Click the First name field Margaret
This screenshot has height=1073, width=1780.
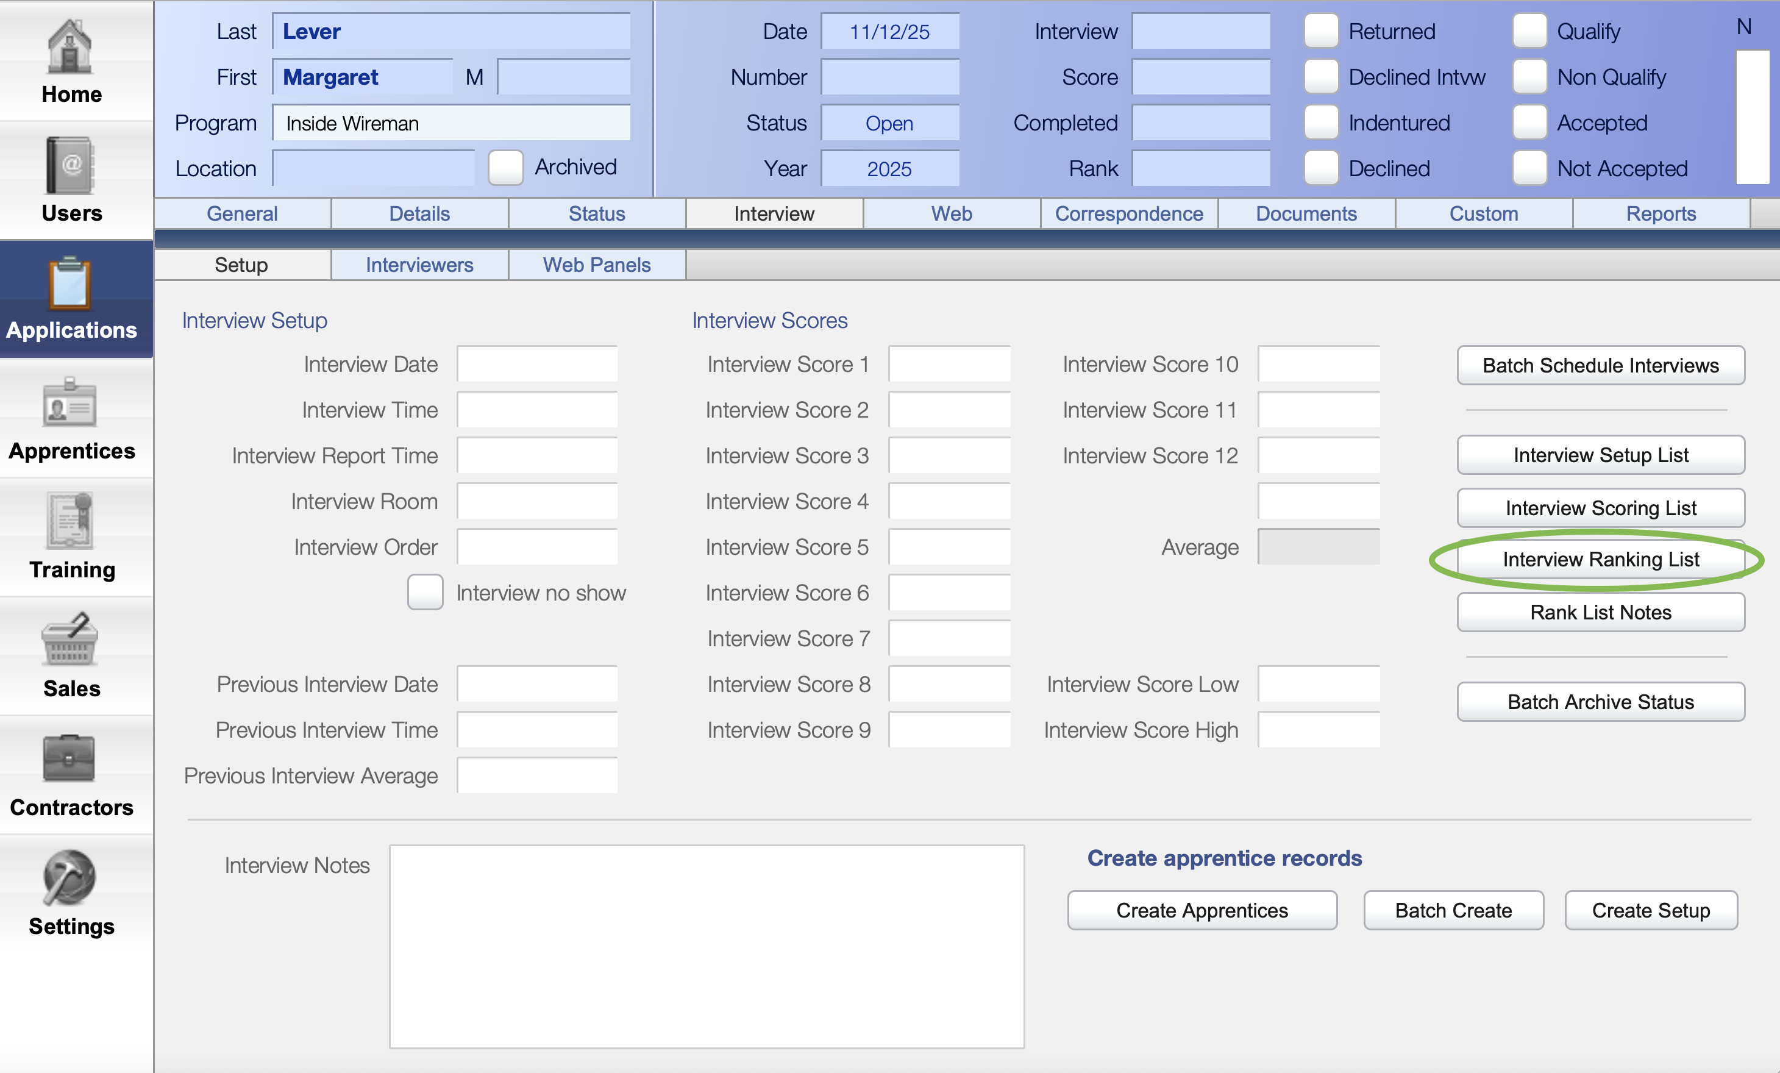[363, 77]
